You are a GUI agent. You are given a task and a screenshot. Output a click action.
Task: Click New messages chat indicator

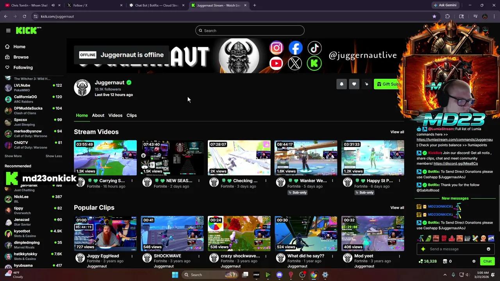(455, 198)
